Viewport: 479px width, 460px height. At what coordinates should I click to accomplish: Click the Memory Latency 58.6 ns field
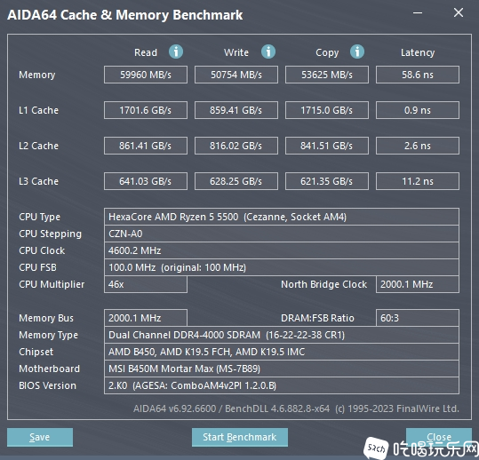tap(418, 75)
